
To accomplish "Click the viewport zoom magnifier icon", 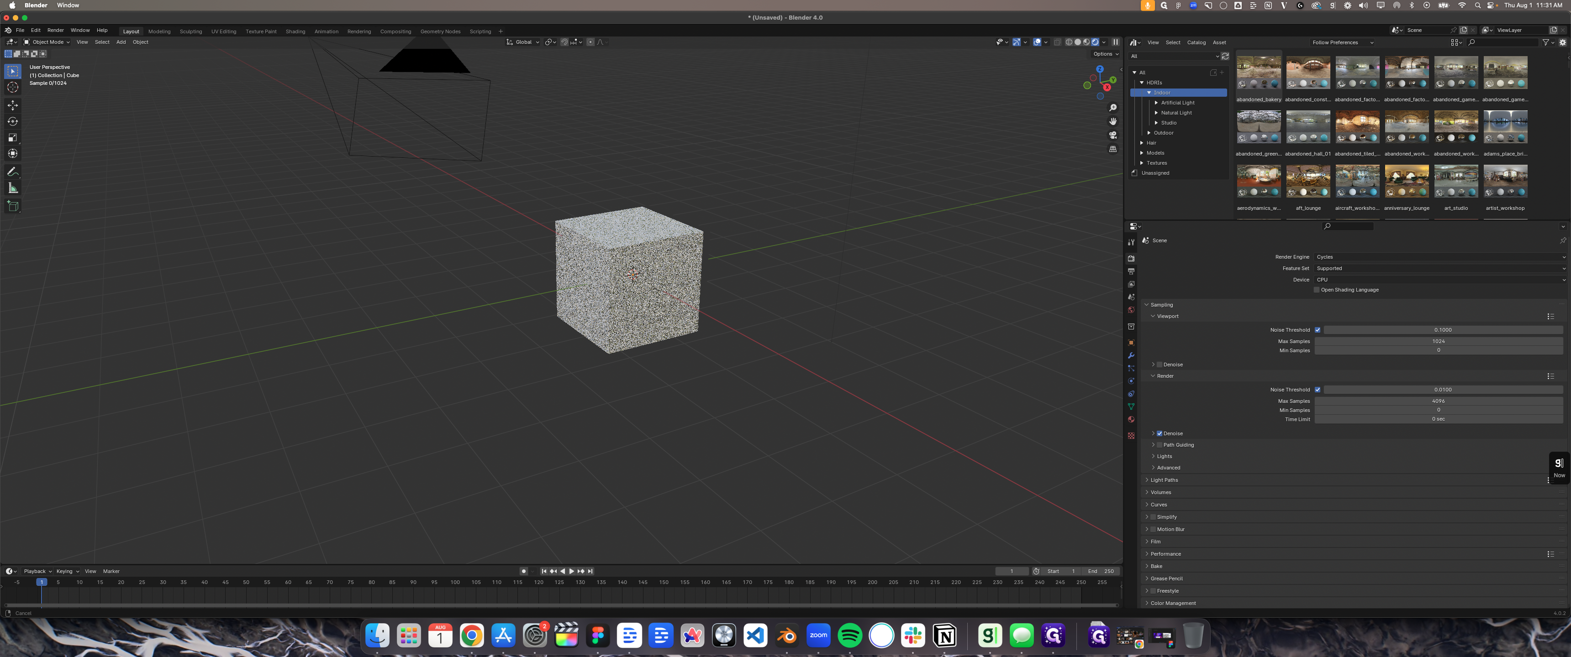I will click(x=1113, y=108).
